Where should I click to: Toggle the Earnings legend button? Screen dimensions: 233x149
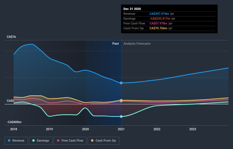click(x=41, y=141)
